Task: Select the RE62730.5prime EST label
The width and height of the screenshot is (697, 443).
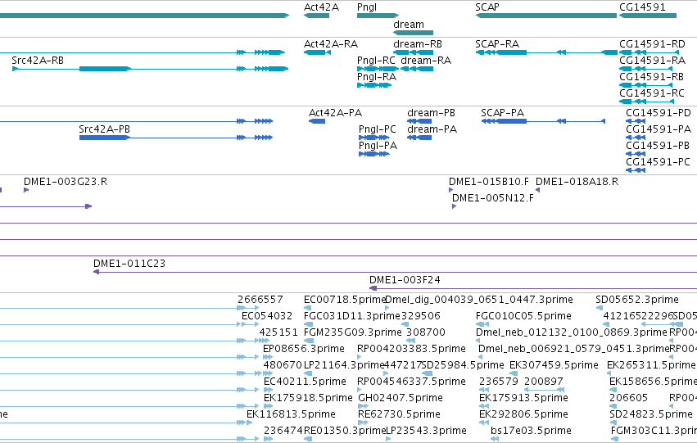Action: coord(399,414)
